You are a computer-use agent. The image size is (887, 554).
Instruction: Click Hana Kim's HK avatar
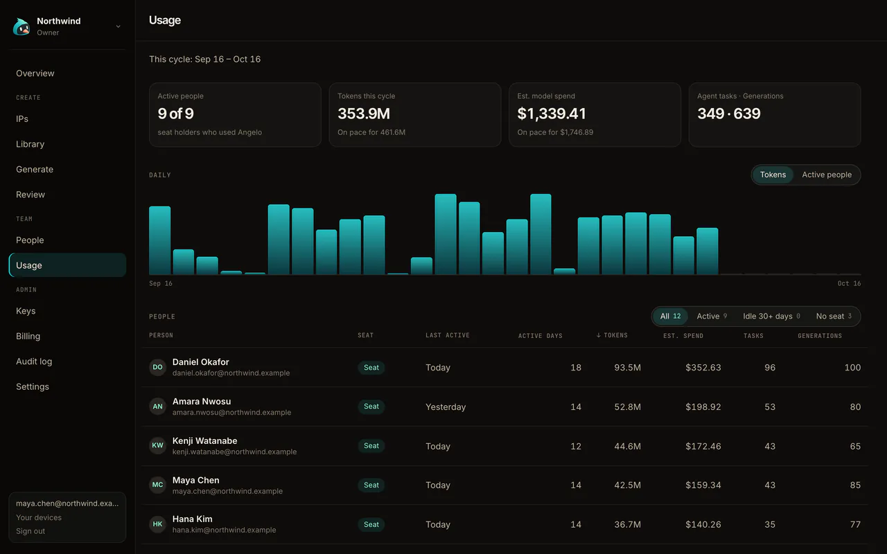[x=158, y=524]
